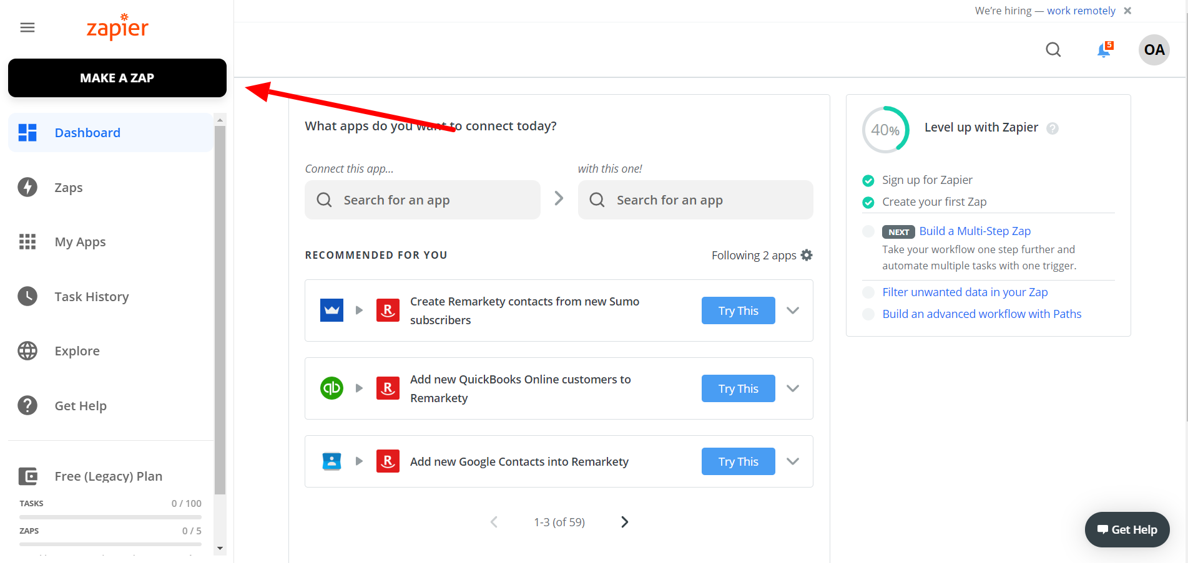Click the My Apps grid icon

tap(27, 242)
